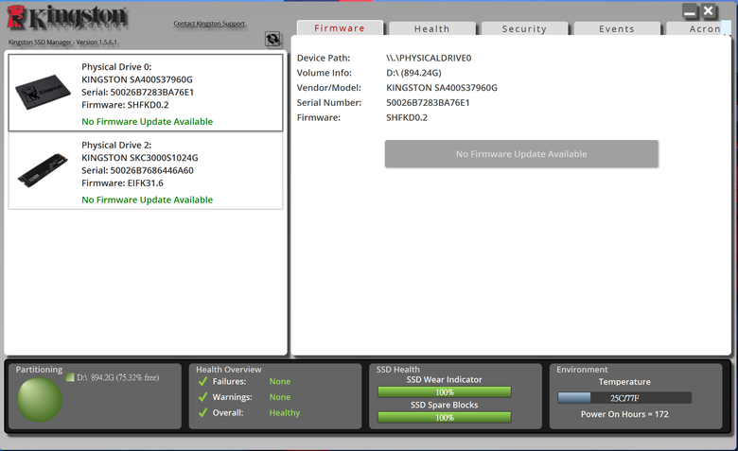738x451 pixels.
Task: Click the Vendor/Model KINGSTON SA400S37960G value in details
Action: (442, 88)
